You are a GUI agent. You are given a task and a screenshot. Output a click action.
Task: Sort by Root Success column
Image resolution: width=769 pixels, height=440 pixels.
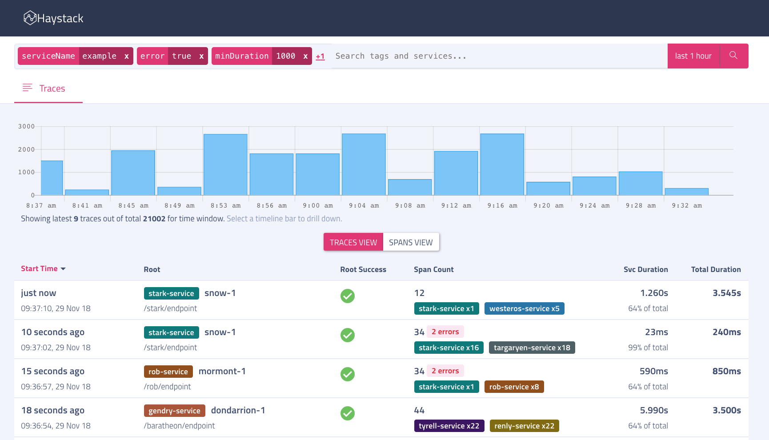pyautogui.click(x=363, y=269)
